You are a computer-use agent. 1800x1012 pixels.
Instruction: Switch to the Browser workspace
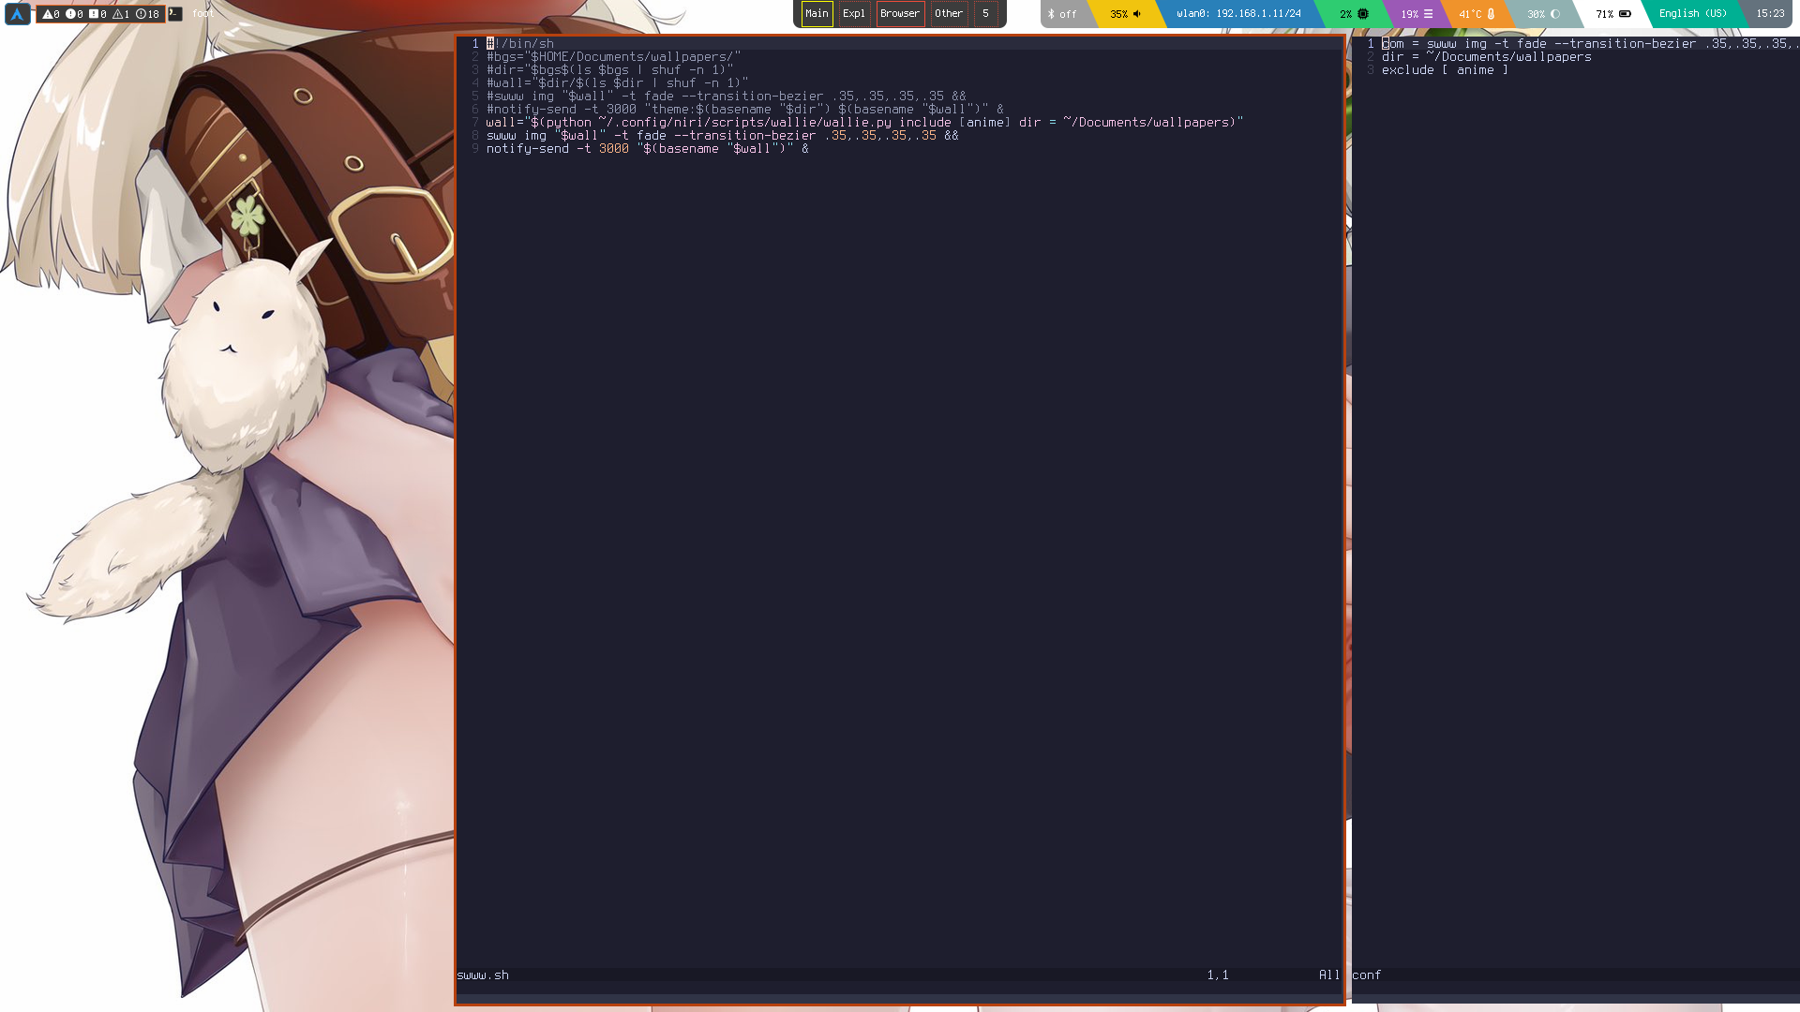[x=899, y=14]
